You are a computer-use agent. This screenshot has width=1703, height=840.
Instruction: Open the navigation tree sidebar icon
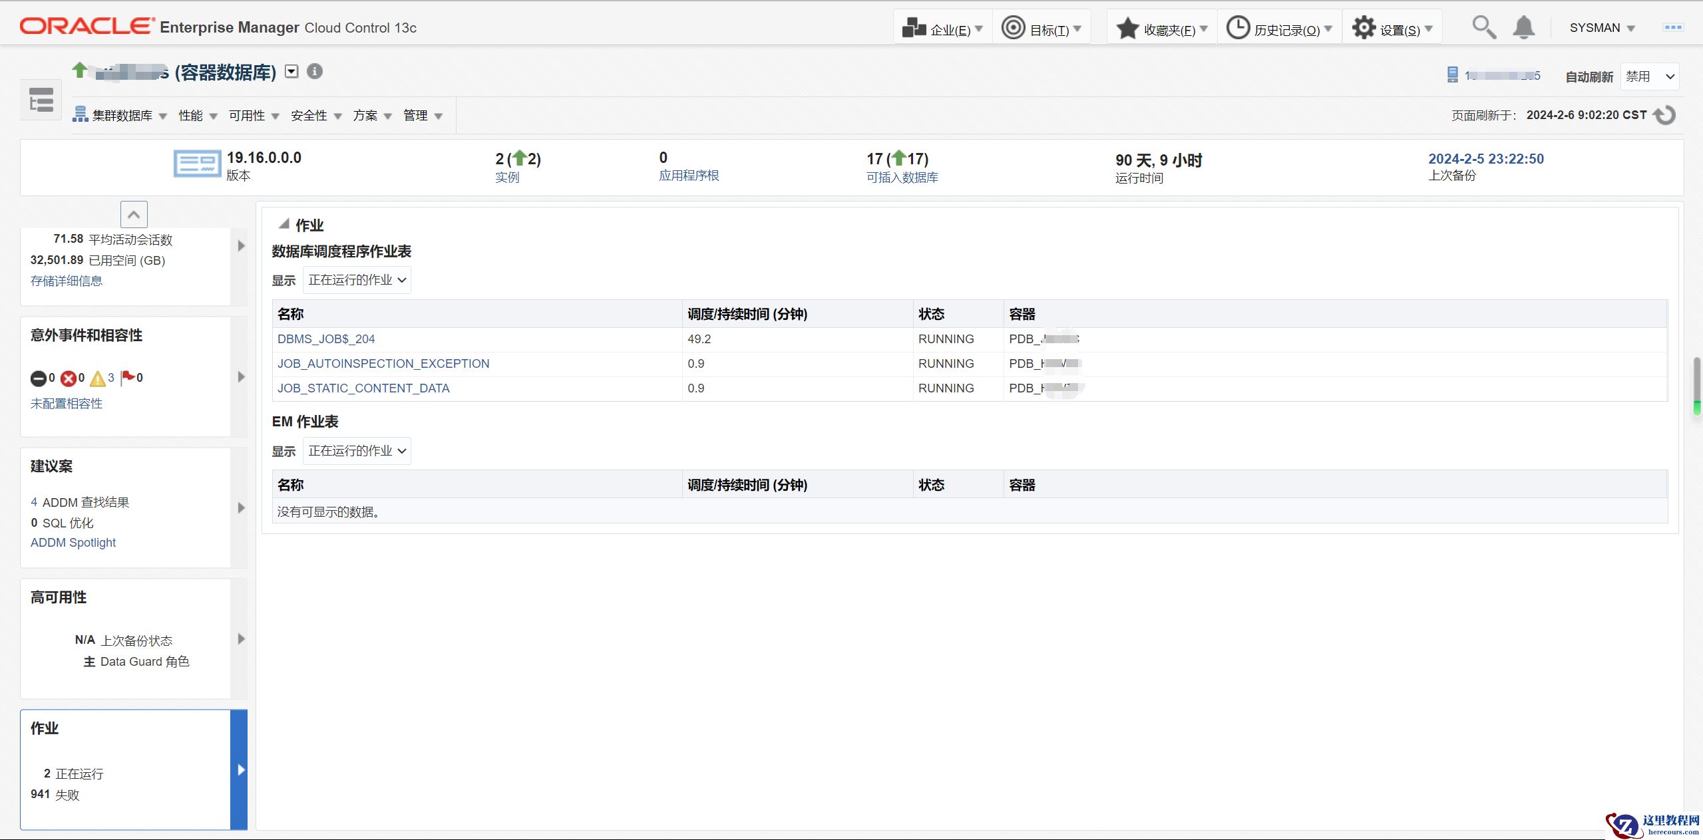[x=41, y=100]
